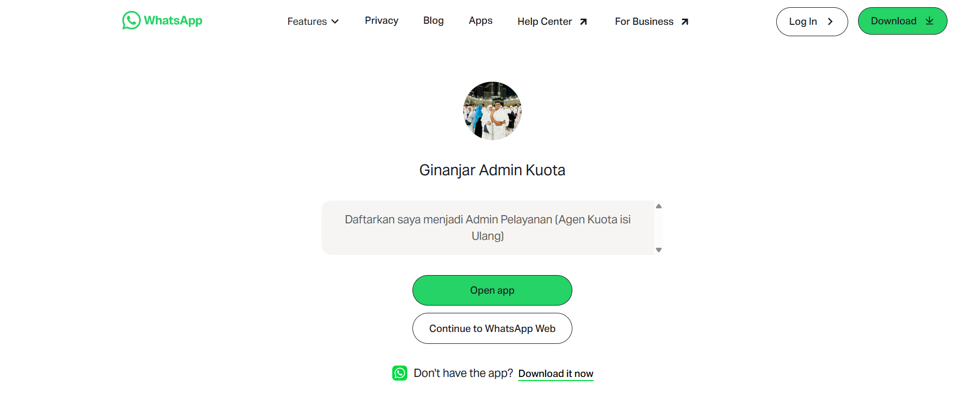This screenshot has width=976, height=409.
Task: Click the "Don't have the app?" text
Action: pyautogui.click(x=463, y=373)
